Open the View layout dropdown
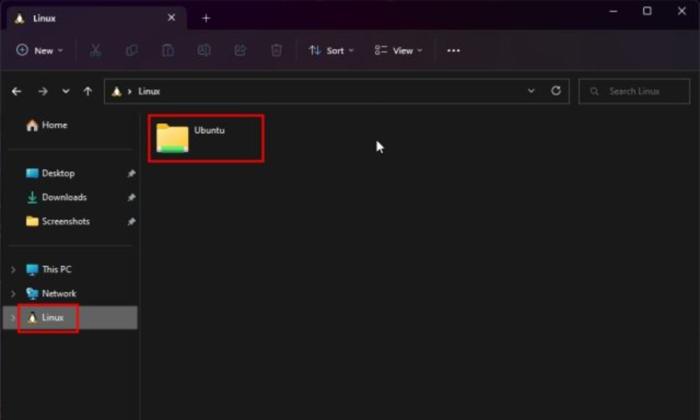The image size is (700, 420). point(398,51)
